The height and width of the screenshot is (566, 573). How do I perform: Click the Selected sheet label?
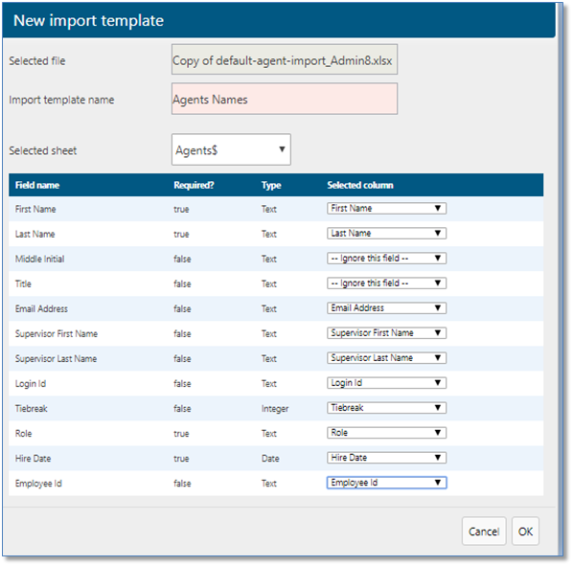(x=43, y=150)
